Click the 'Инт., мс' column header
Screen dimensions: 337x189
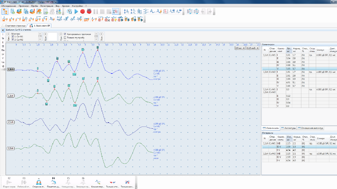(x=289, y=138)
